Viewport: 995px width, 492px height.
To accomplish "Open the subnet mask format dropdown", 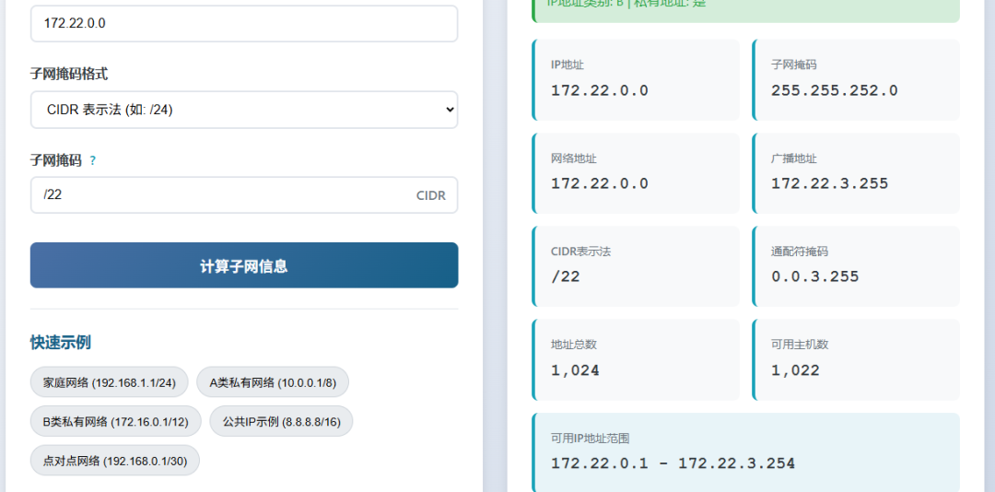I will [x=243, y=110].
